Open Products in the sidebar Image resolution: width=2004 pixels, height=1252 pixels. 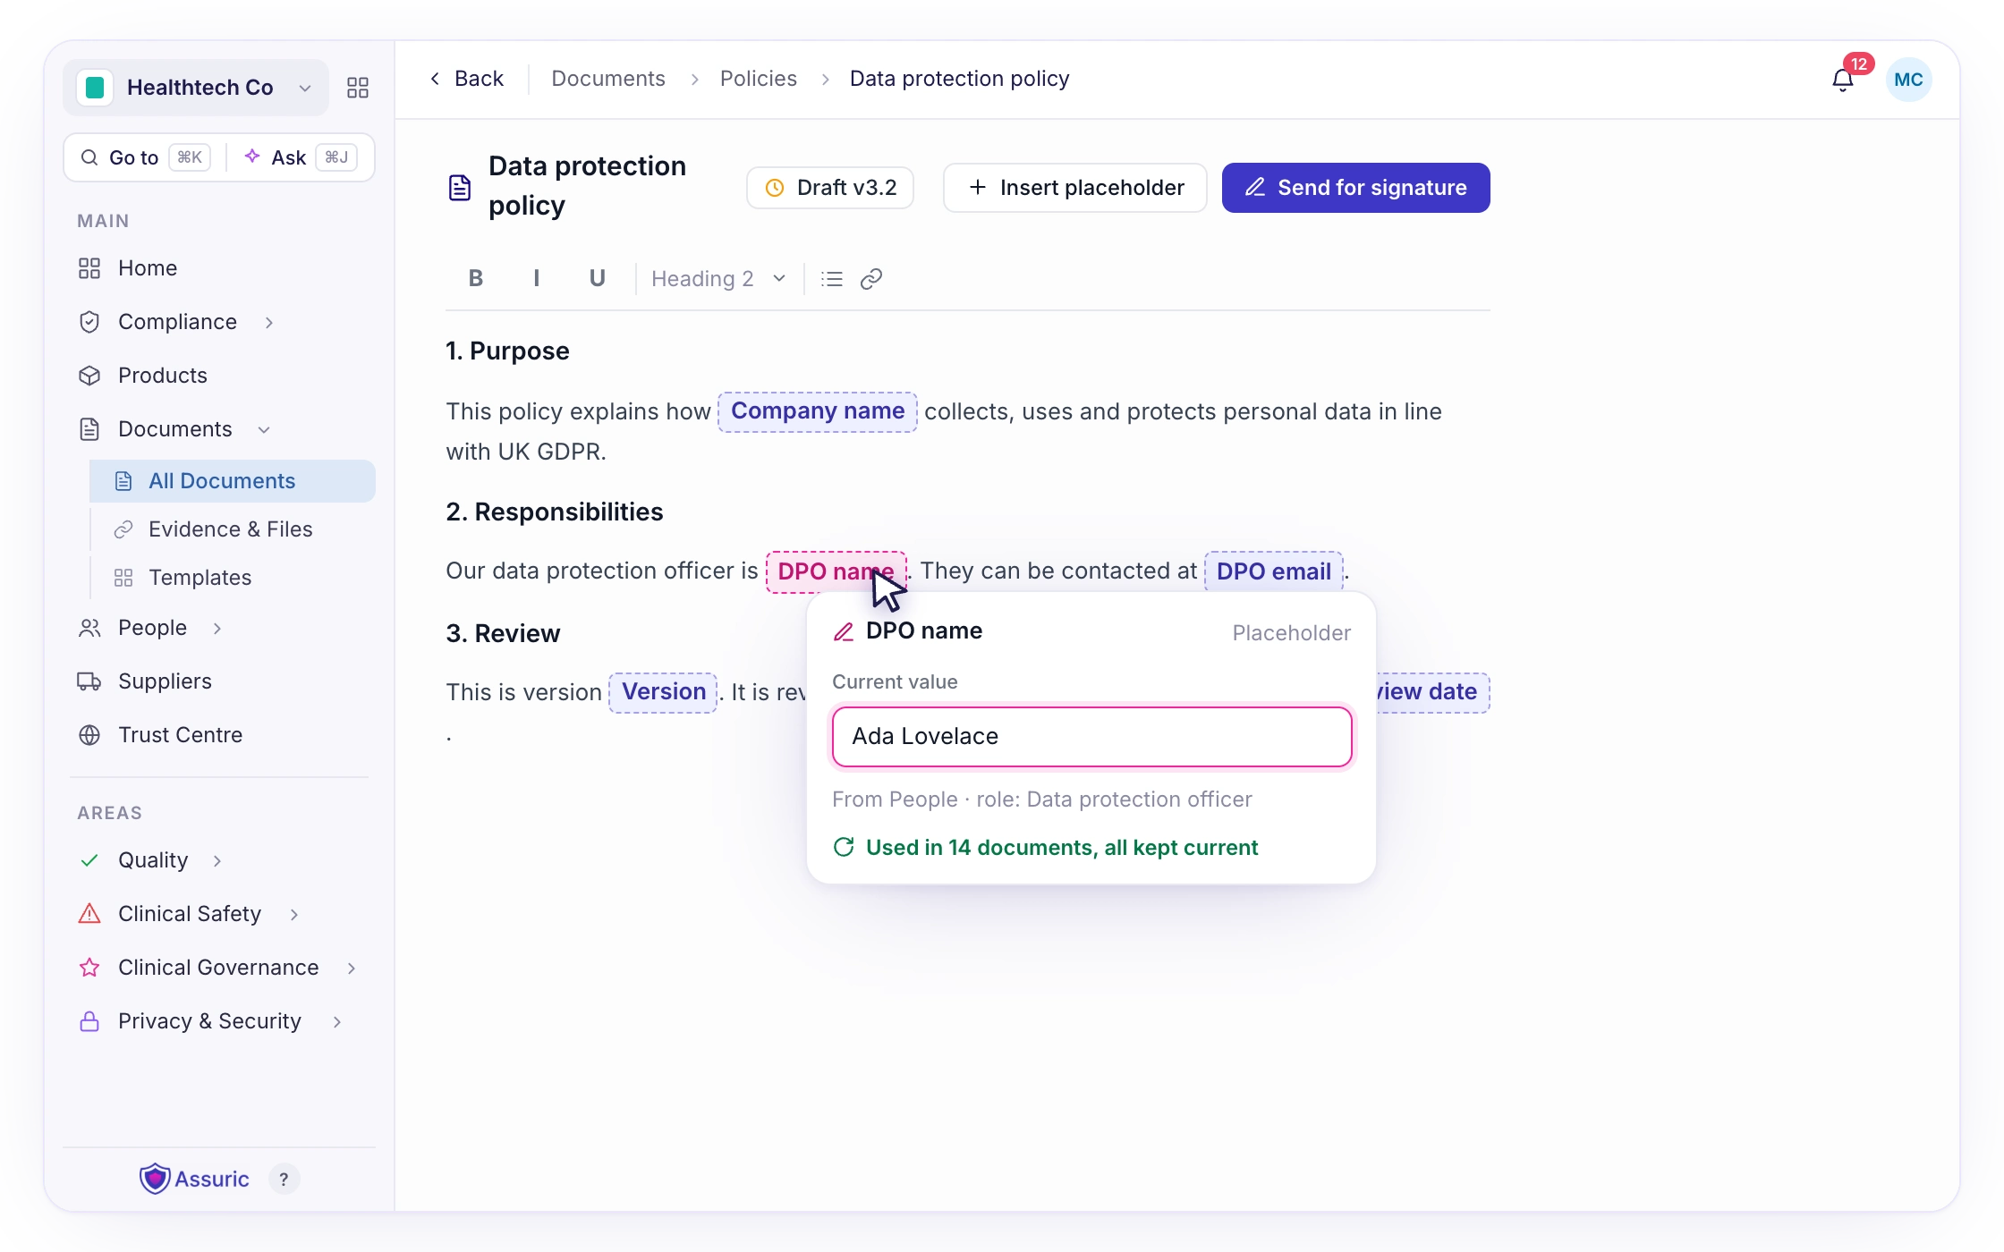pos(162,376)
